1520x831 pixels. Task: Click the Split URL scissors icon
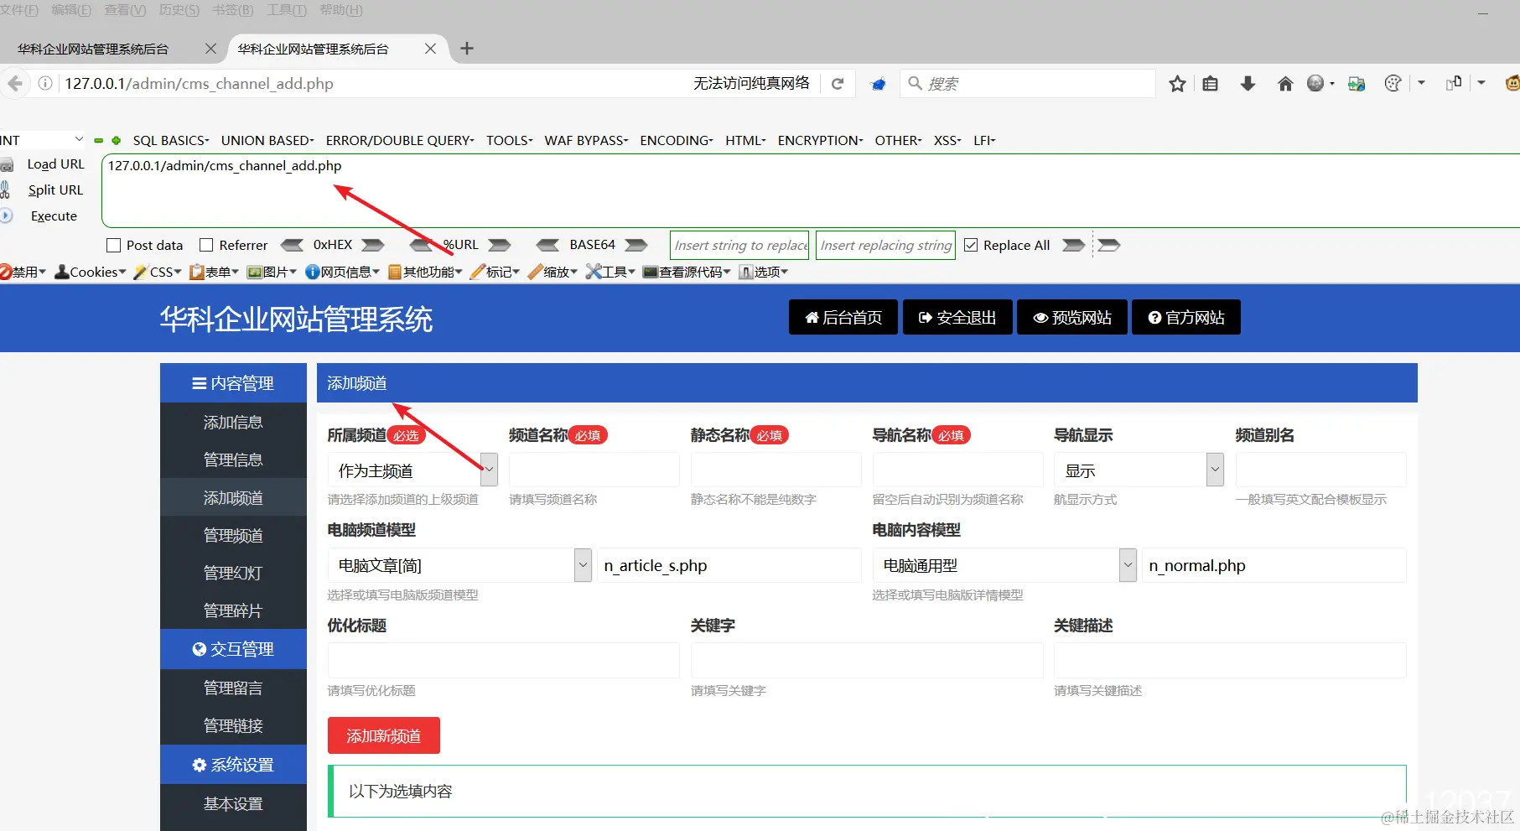pos(7,190)
